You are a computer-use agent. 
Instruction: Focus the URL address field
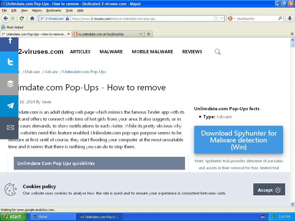[142, 19]
